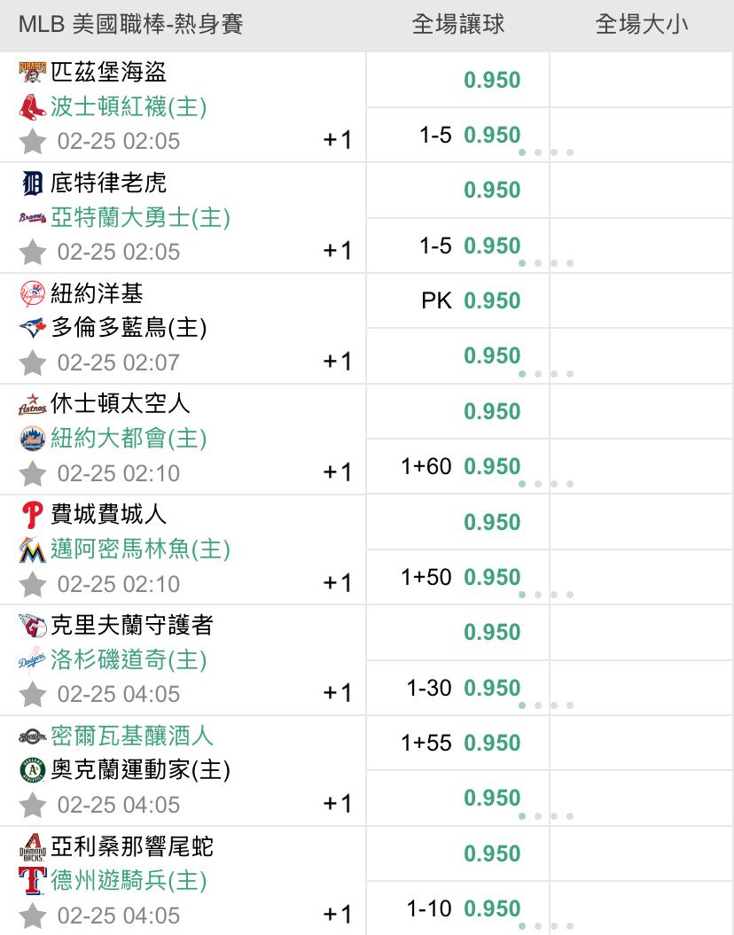Viewport: 734px width, 935px height.
Task: Expand +1 more bets for Tigers vs Braves
Action: pyautogui.click(x=338, y=251)
